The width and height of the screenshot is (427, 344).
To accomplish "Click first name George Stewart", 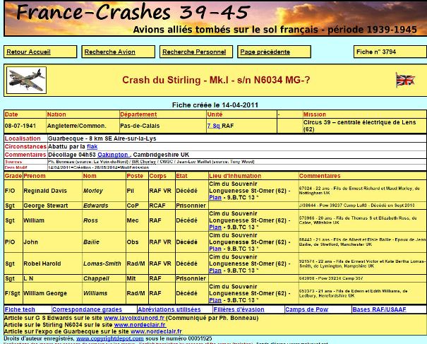I will (46, 206).
